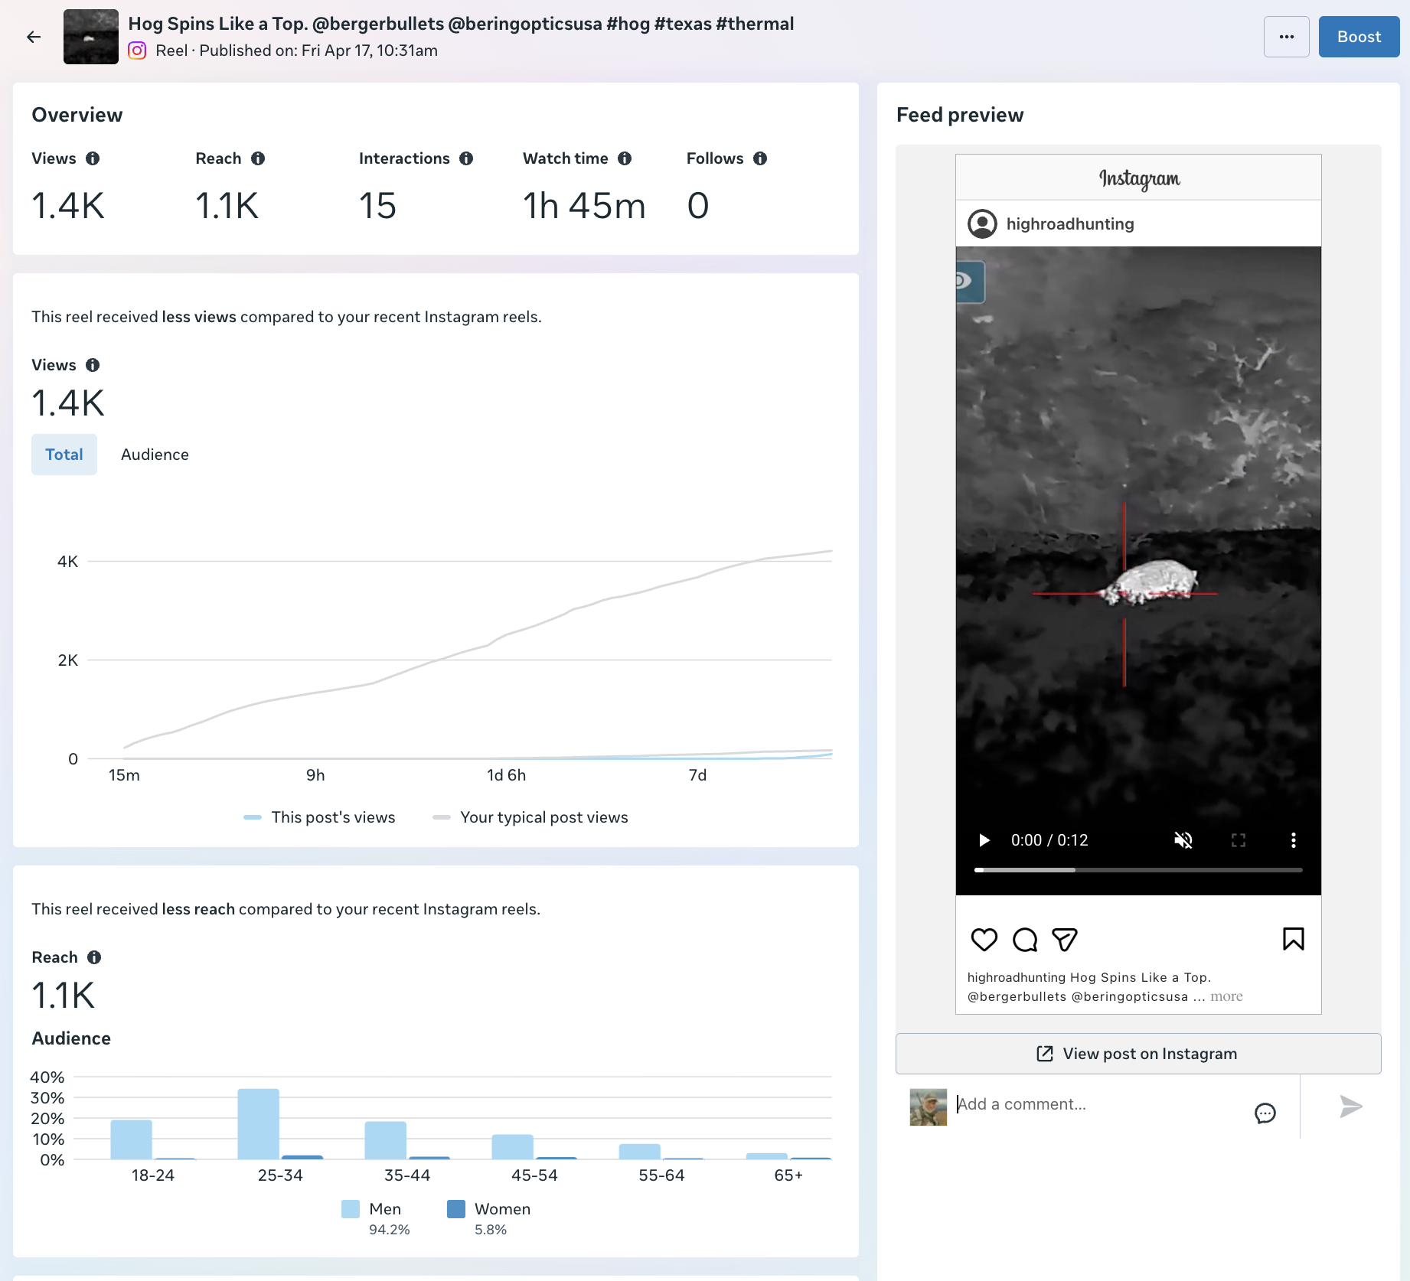Toggle fullscreen on the video player
The width and height of the screenshot is (1410, 1281).
[1239, 840]
